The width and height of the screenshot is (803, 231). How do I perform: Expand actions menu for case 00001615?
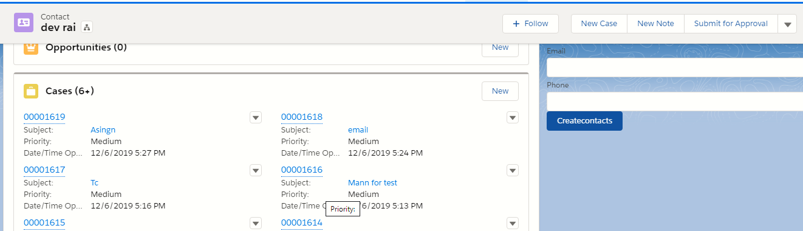(x=256, y=223)
